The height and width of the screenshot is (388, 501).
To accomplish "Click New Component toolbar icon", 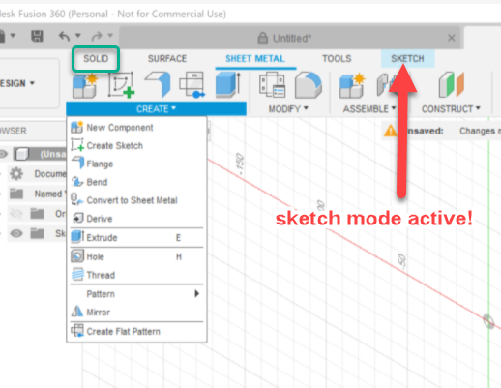I will pos(85,85).
